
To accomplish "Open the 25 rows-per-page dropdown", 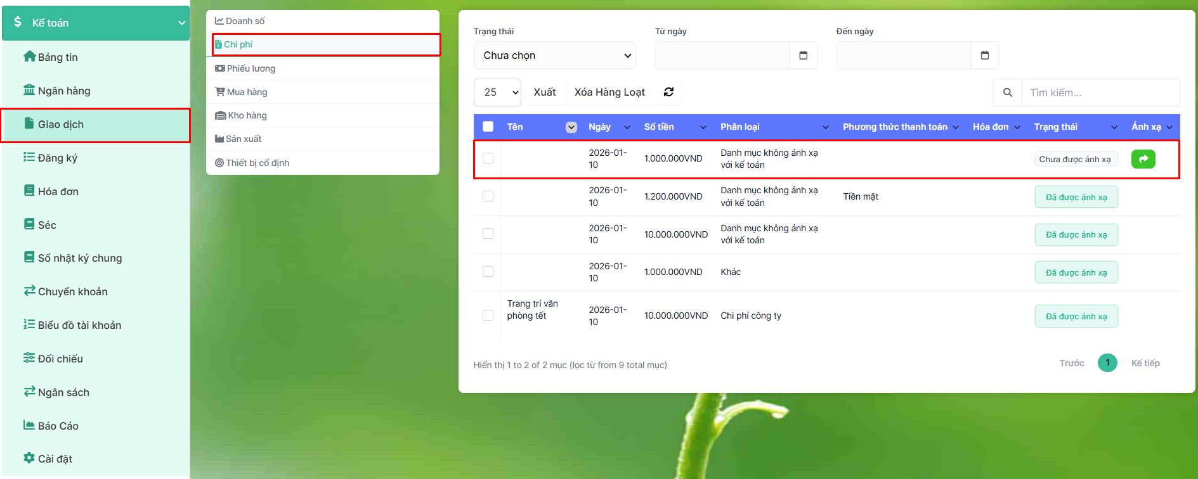I will (497, 93).
